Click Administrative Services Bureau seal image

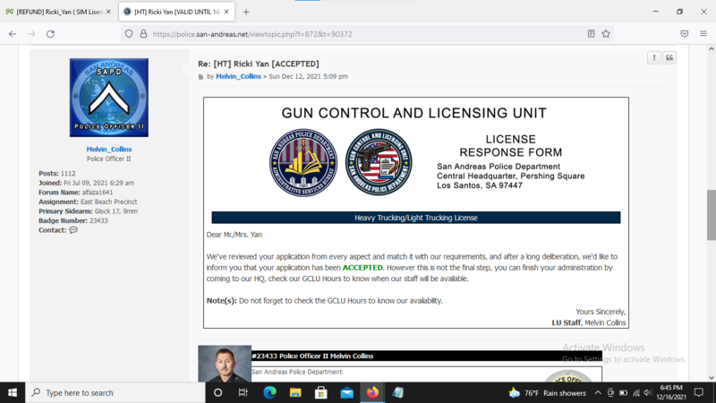[303, 163]
